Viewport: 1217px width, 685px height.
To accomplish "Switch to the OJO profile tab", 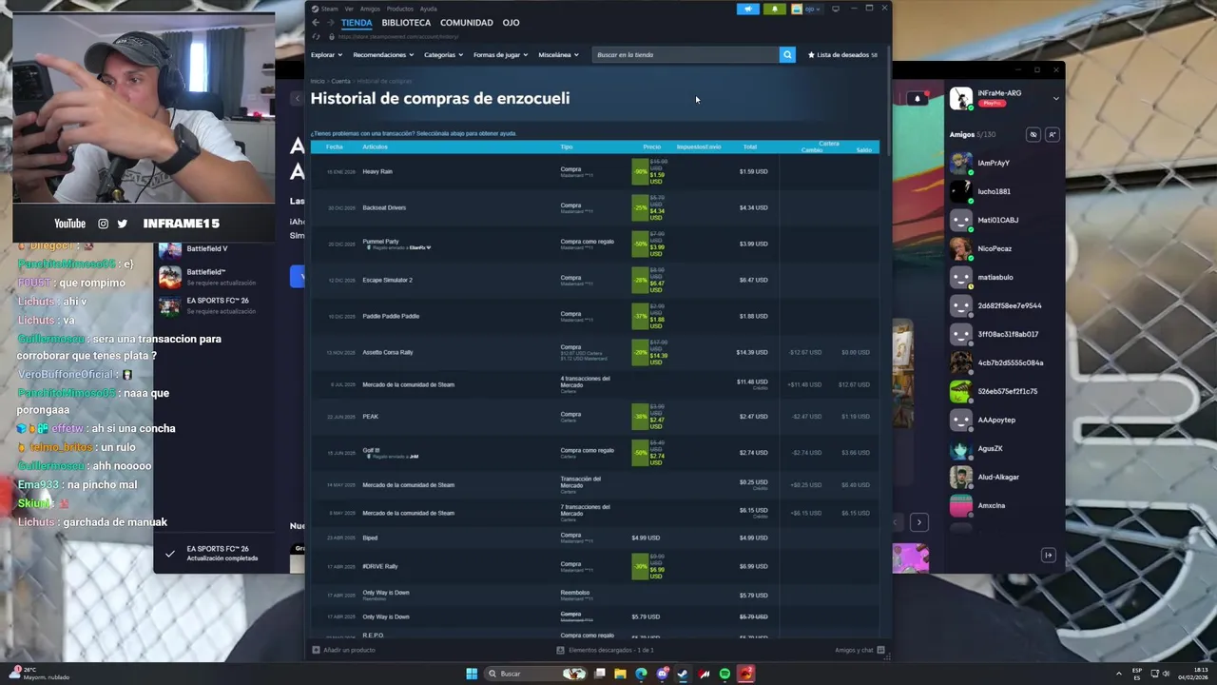I will [511, 23].
